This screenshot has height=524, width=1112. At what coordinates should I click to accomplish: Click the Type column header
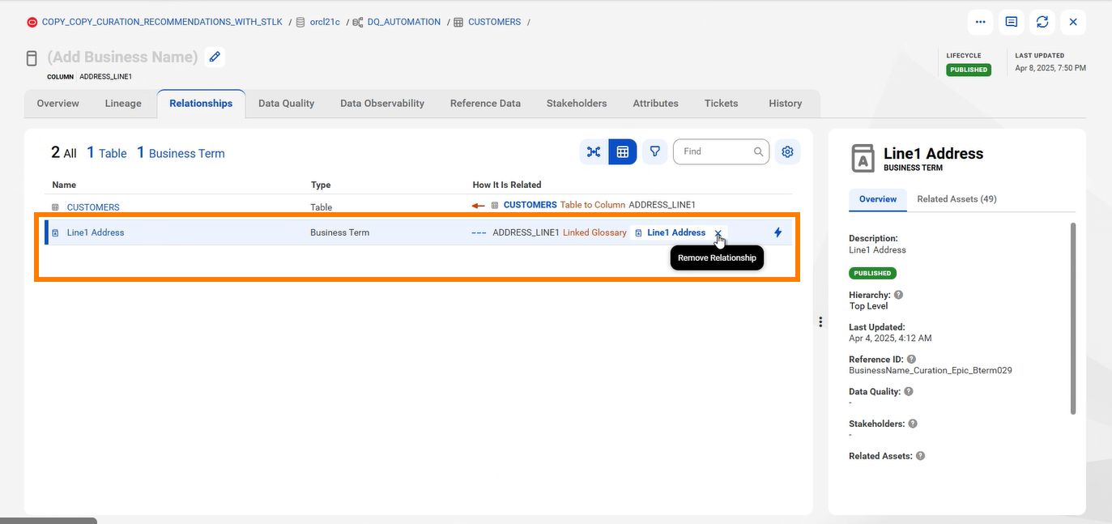coord(321,185)
